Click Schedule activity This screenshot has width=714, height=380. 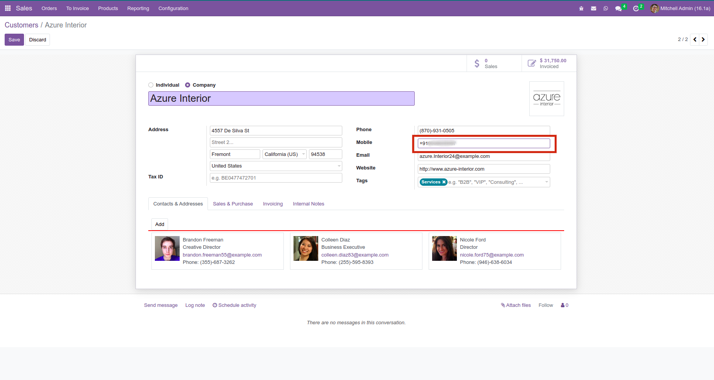pyautogui.click(x=235, y=305)
